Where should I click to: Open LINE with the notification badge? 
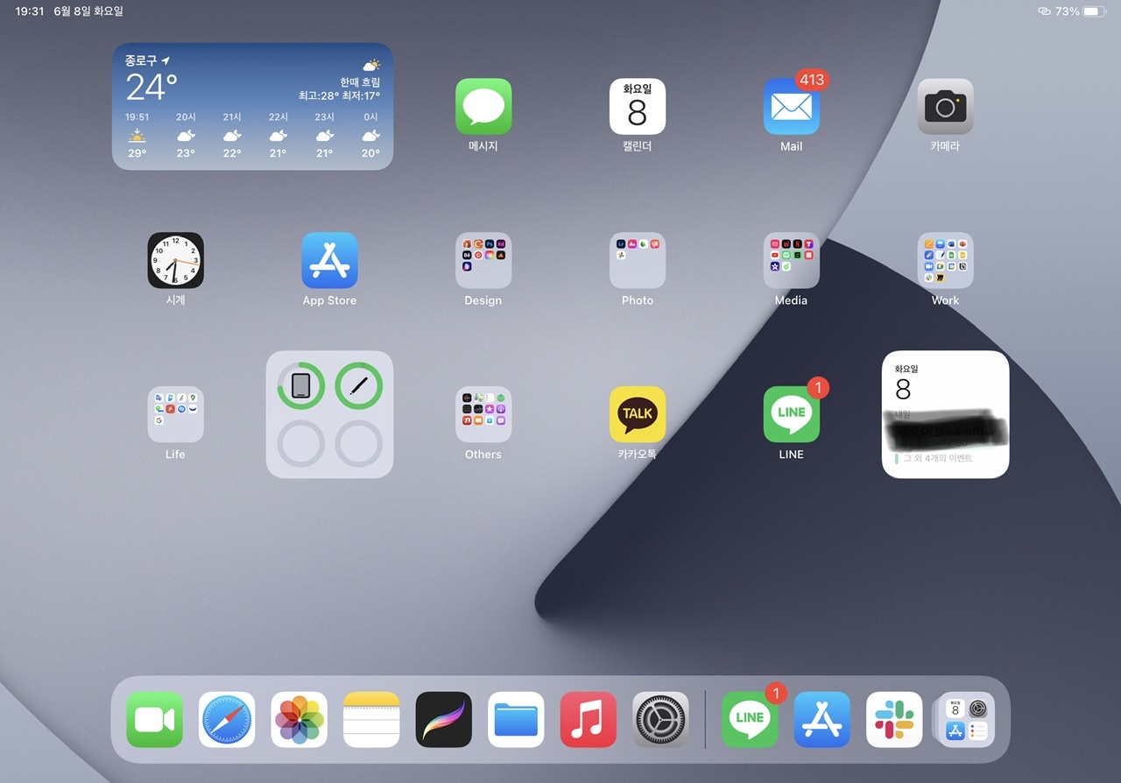click(791, 413)
